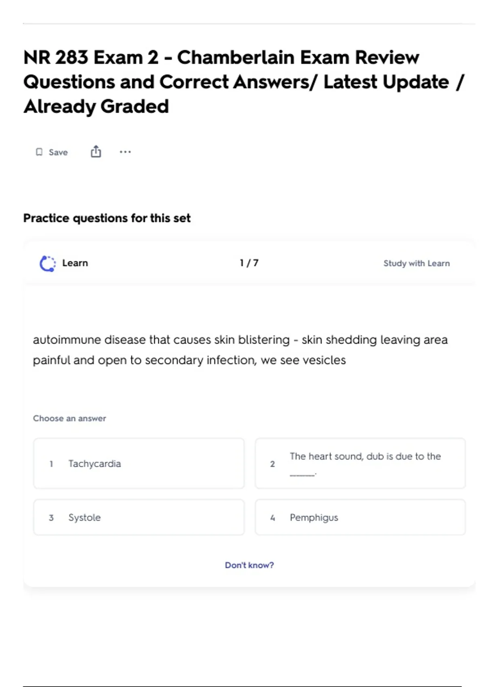The height and width of the screenshot is (687, 485).
Task: Click the Don't know? link
Action: [249, 565]
